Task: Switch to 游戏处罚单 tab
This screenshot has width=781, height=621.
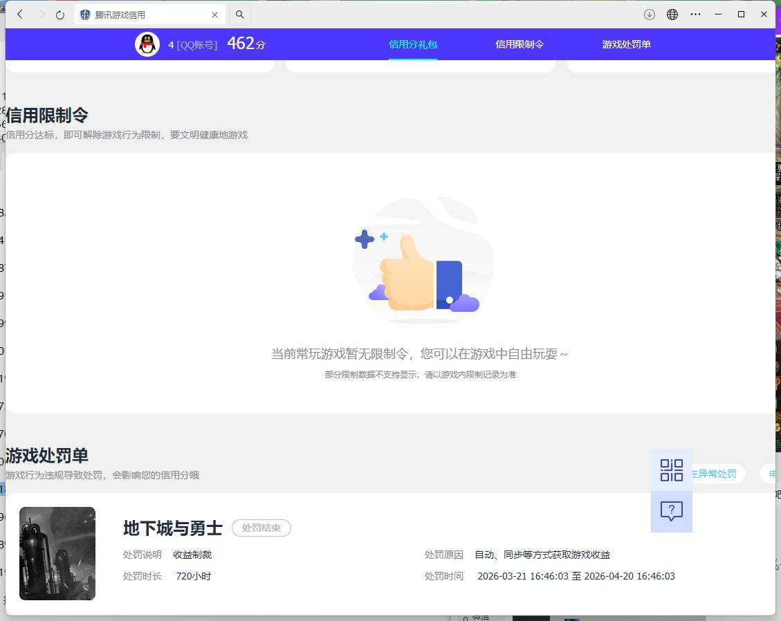Action: coord(626,44)
